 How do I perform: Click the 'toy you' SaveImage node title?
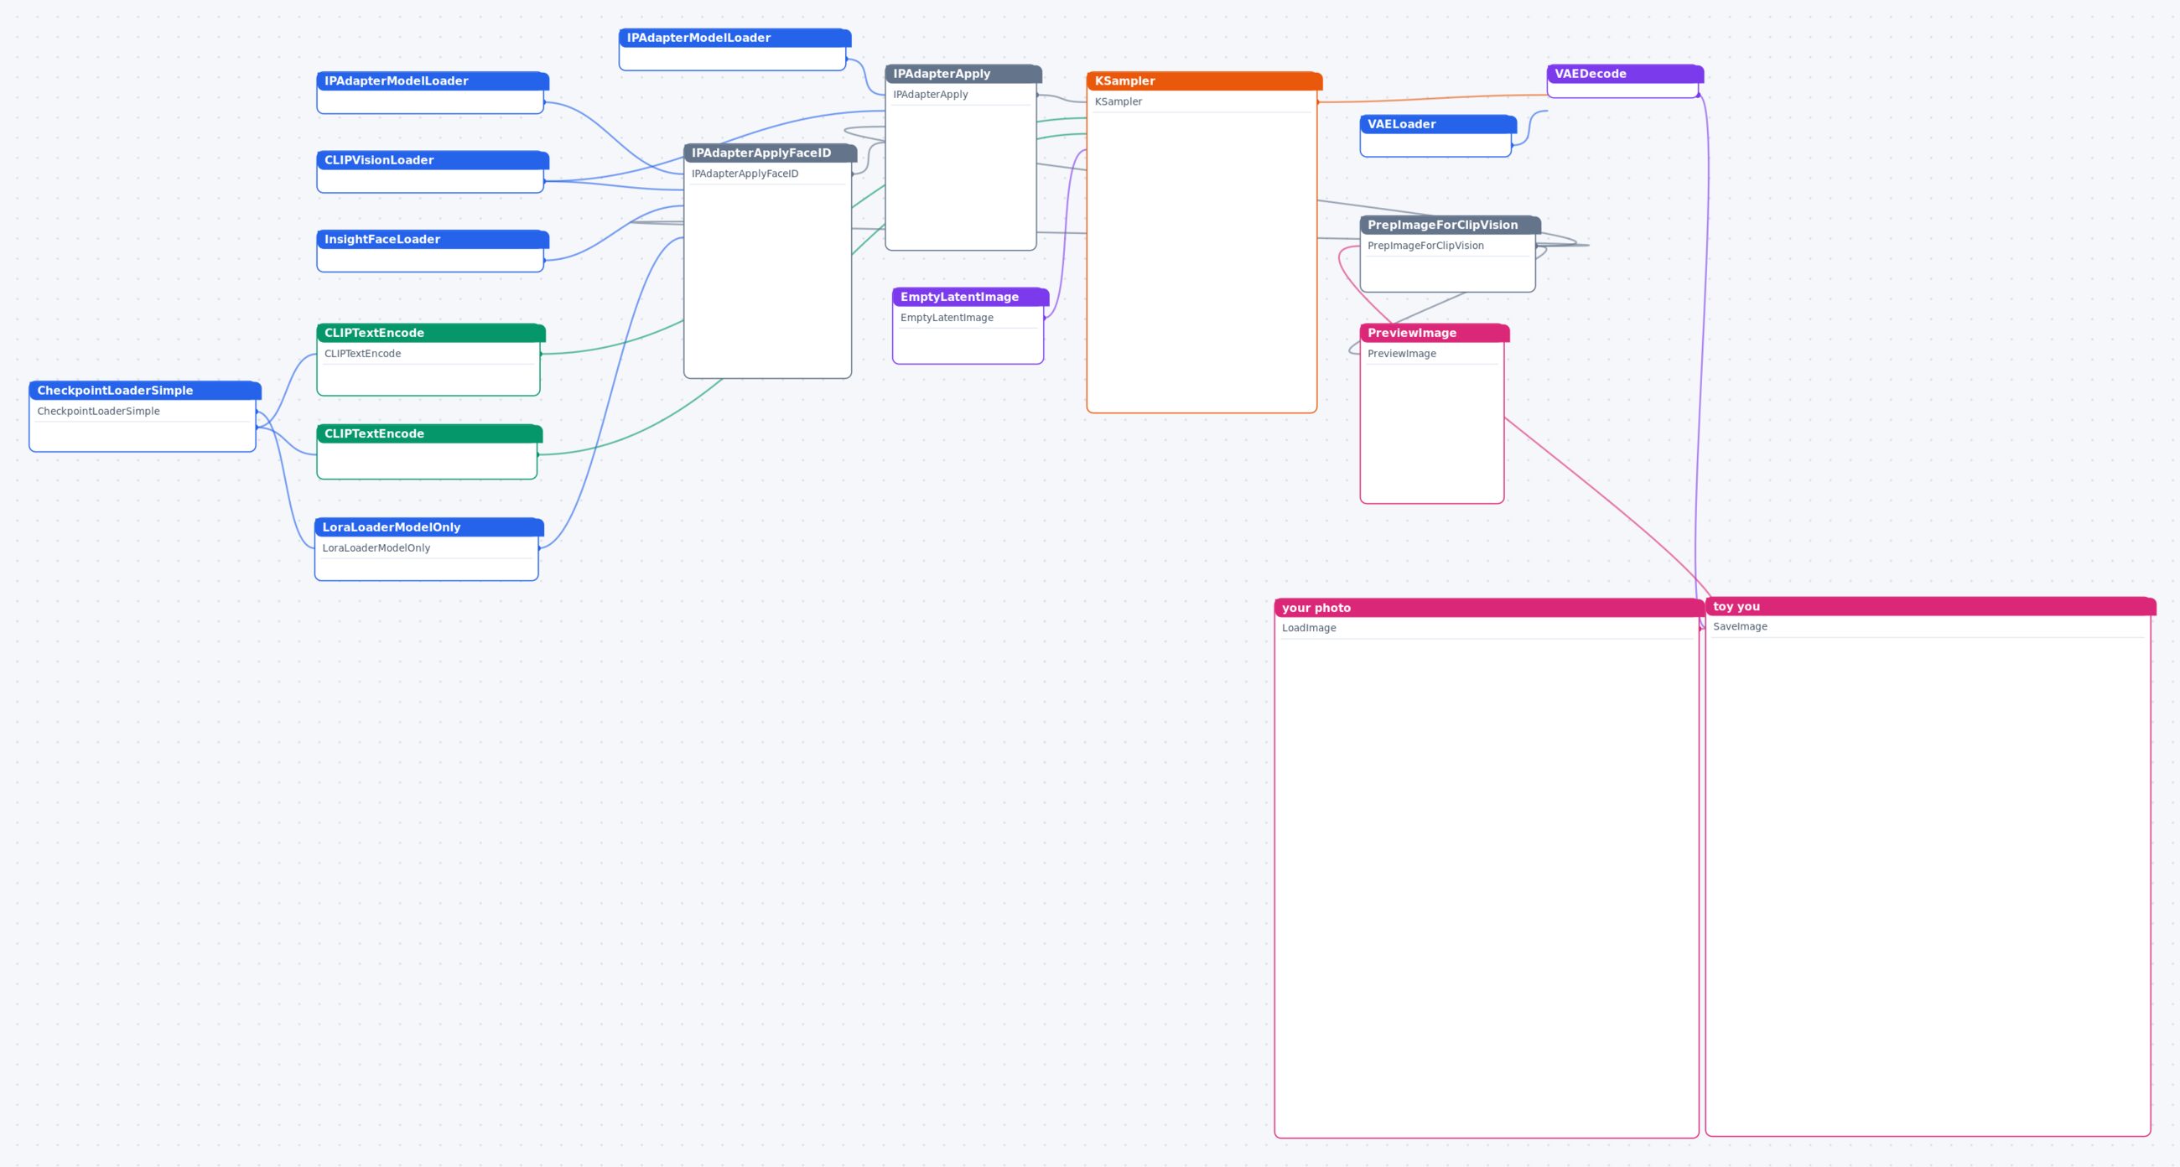click(x=1930, y=607)
